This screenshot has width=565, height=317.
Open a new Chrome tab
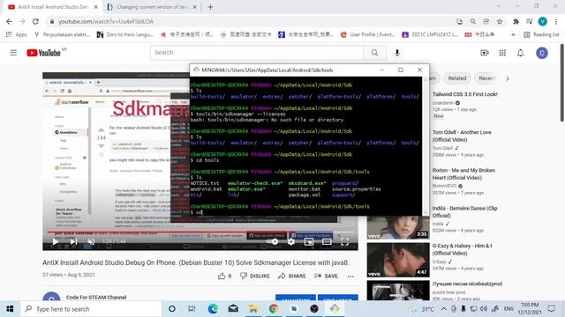pos(210,7)
